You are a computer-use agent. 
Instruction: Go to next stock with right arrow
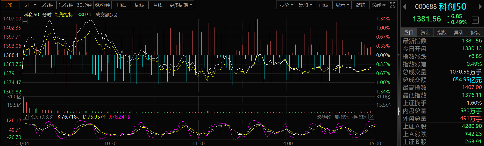click(x=480, y=7)
